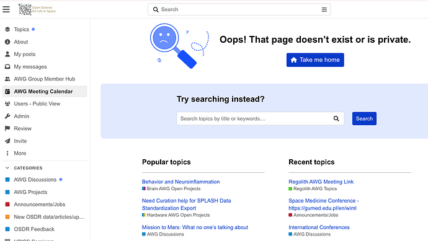Viewport: 428px width, 241px height.
Task: Click the AWG Group Member Hub people icon
Action: 7,79
